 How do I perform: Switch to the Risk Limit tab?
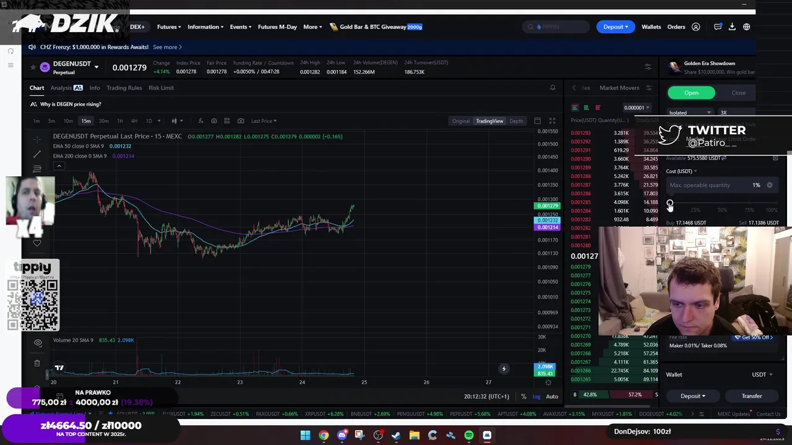(x=161, y=88)
